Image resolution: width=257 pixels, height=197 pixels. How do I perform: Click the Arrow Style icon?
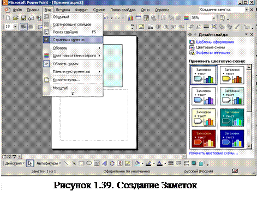click(x=186, y=163)
